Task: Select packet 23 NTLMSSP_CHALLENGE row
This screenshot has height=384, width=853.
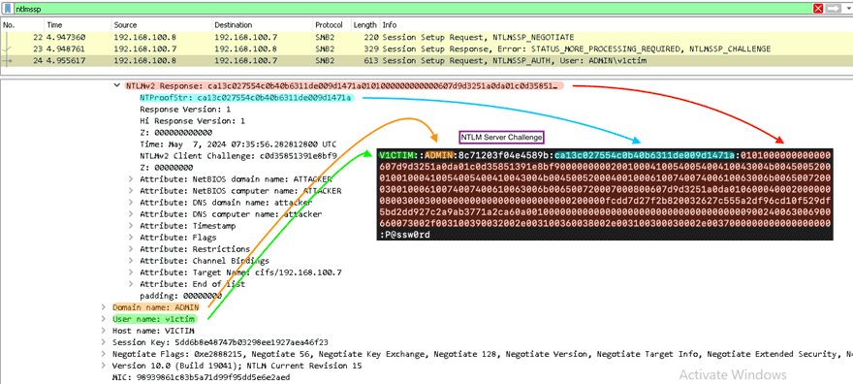Action: pos(426,48)
